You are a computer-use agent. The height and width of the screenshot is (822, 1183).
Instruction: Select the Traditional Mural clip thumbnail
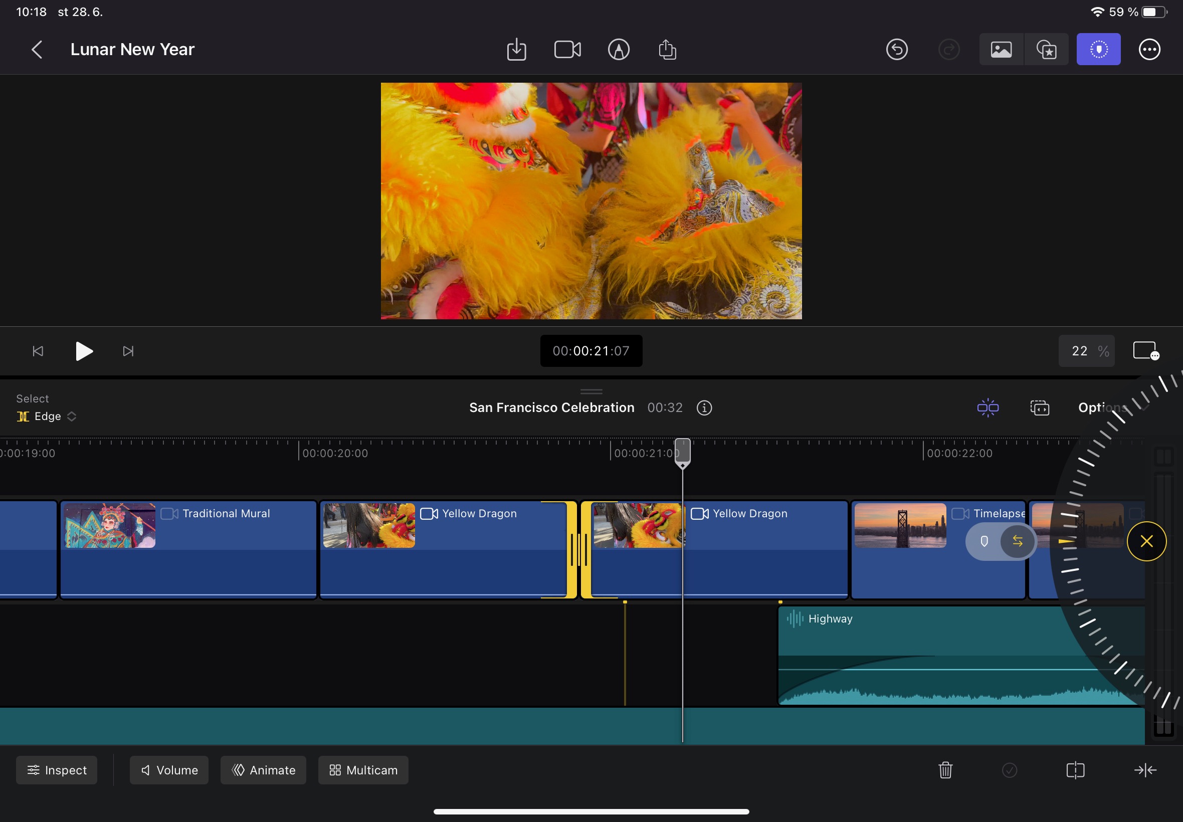coord(110,525)
